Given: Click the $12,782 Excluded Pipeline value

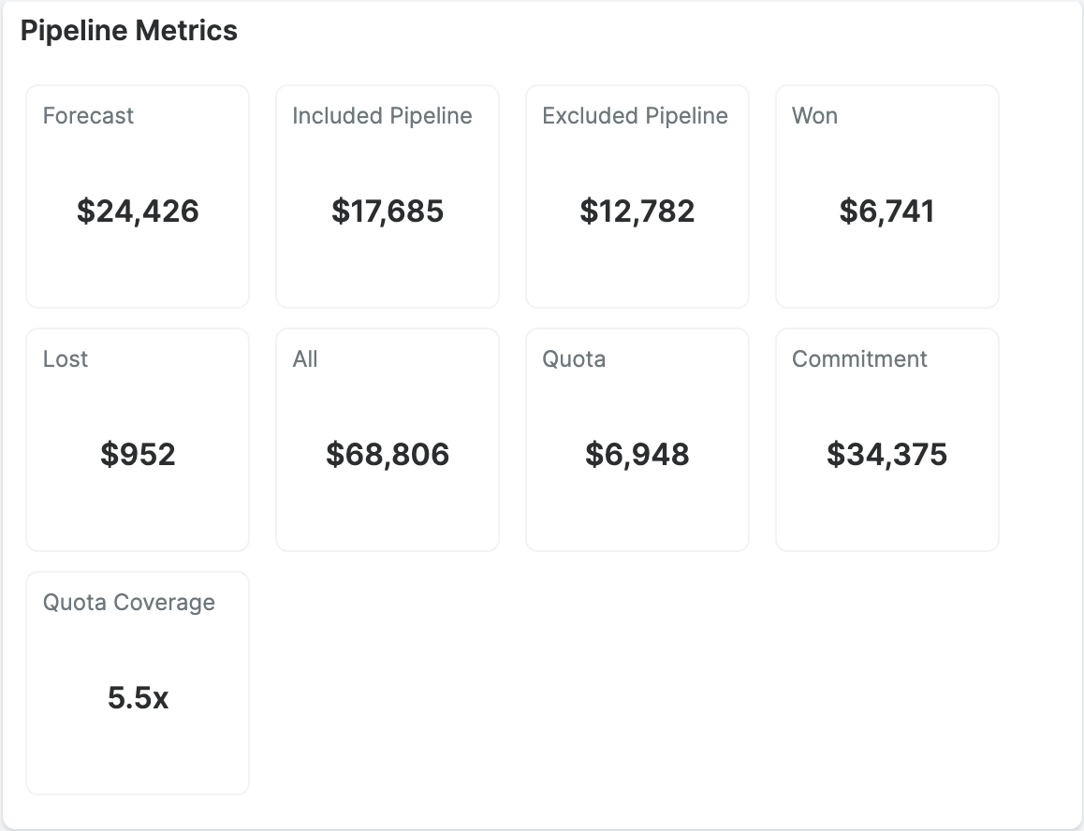Looking at the screenshot, I should [x=637, y=211].
